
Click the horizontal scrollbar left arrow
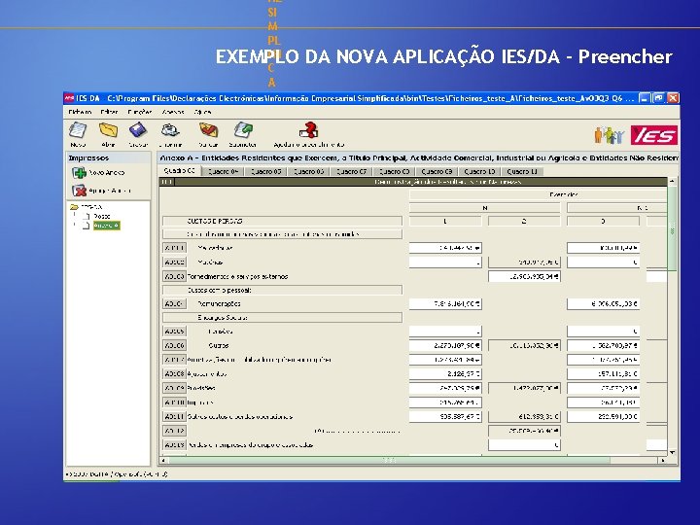tap(164, 460)
